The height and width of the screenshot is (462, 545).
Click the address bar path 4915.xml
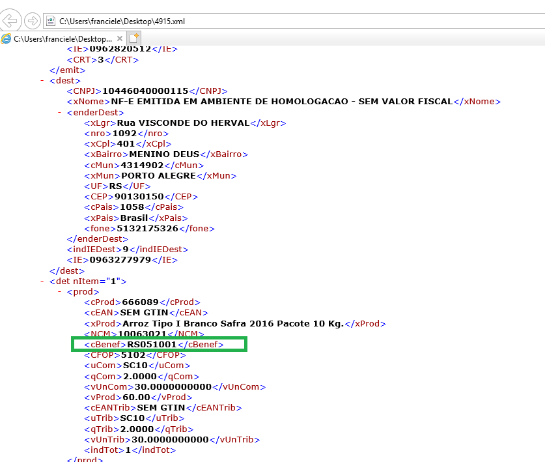coord(122,22)
